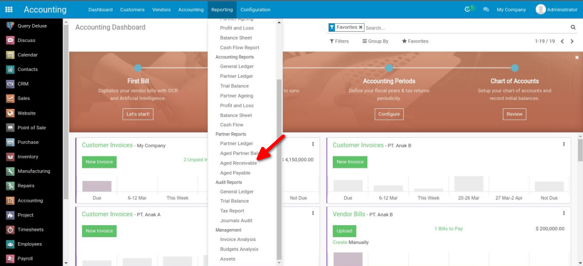583x266 pixels.
Task: Remove the Favorites filter facet
Action: 361,27
